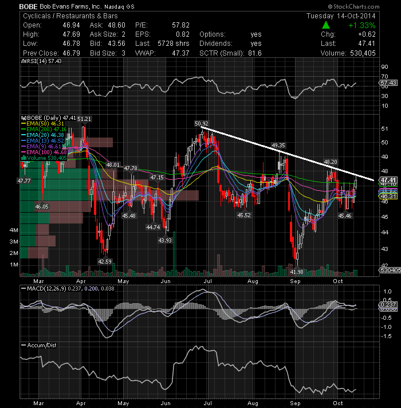This screenshot has width=401, height=408.
Task: Click the 51.21 April high price label
Action: (x=84, y=119)
